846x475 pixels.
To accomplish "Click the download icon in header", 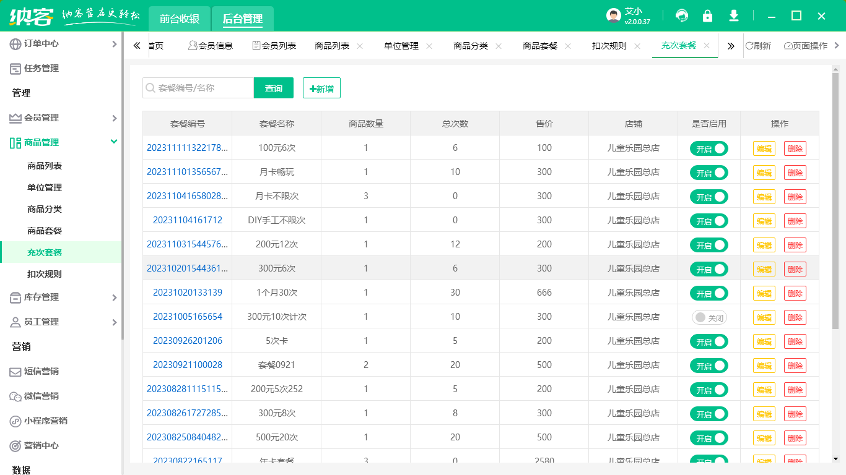I will click(x=734, y=15).
